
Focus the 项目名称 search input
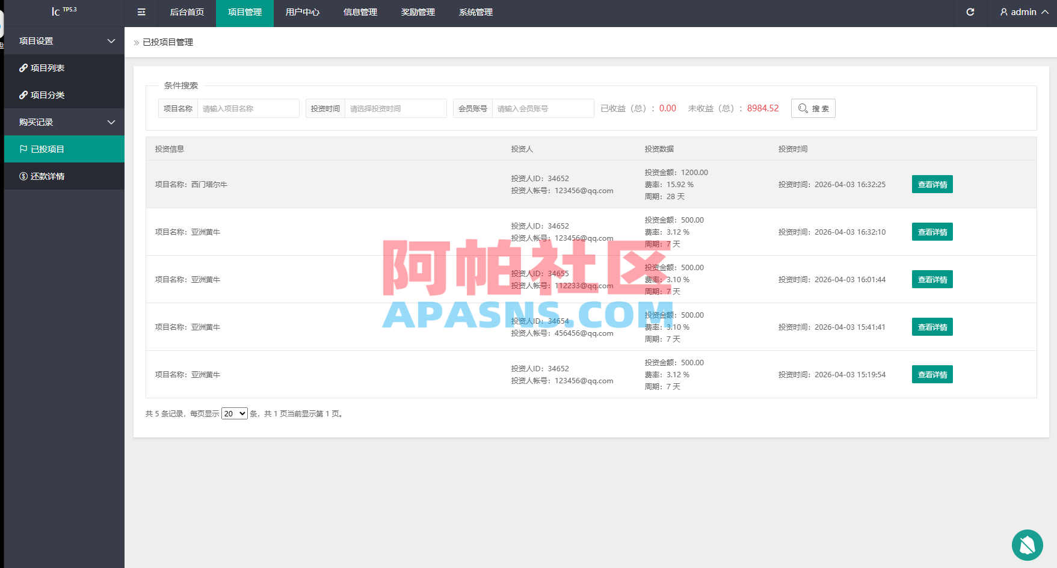[248, 108]
